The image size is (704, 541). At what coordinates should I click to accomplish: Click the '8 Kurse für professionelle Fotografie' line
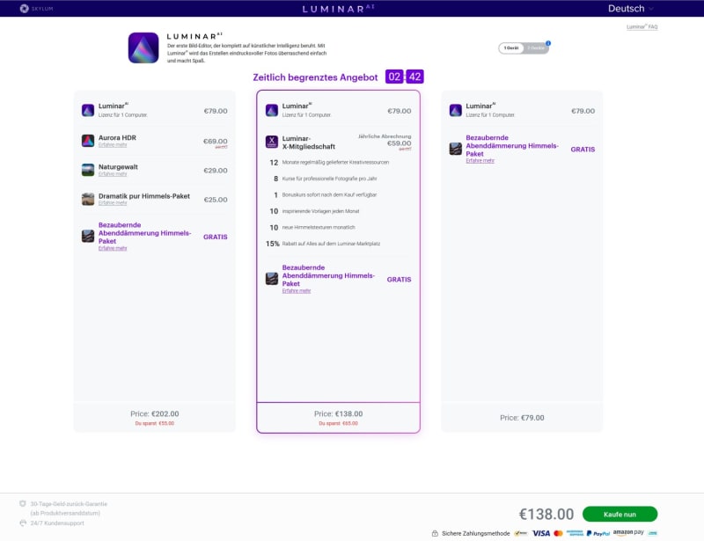325,179
